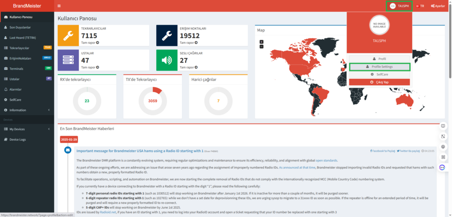Click Australia on the world map
The height and width of the screenshot is (217, 452).
tap(403, 100)
